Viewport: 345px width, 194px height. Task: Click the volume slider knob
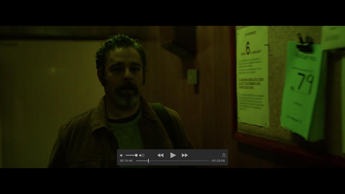tap(136, 155)
